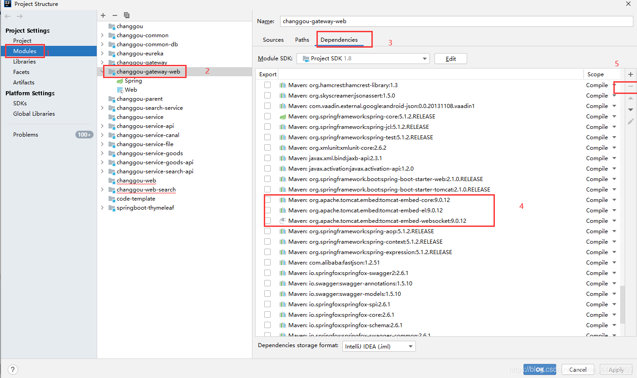Image resolution: width=637 pixels, height=378 pixels.
Task: Check Export for tomcat-embed-core:9.0.12
Action: 267,200
